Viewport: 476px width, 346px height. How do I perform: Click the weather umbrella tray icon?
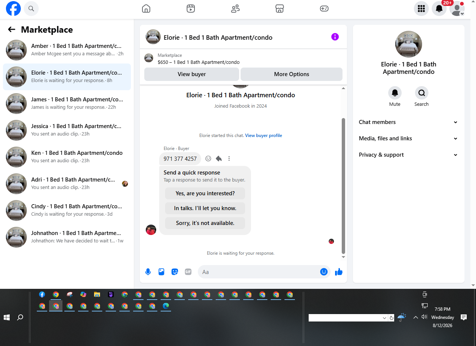pyautogui.click(x=401, y=317)
